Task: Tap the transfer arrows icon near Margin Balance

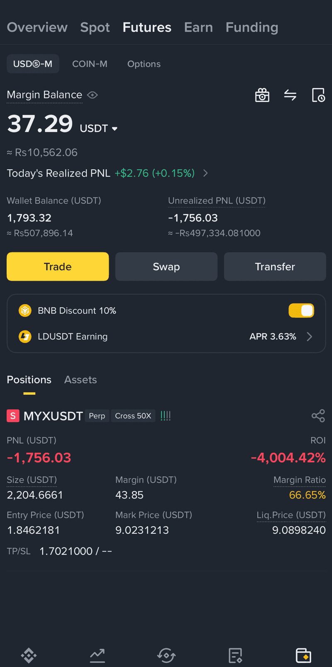Action: click(290, 95)
